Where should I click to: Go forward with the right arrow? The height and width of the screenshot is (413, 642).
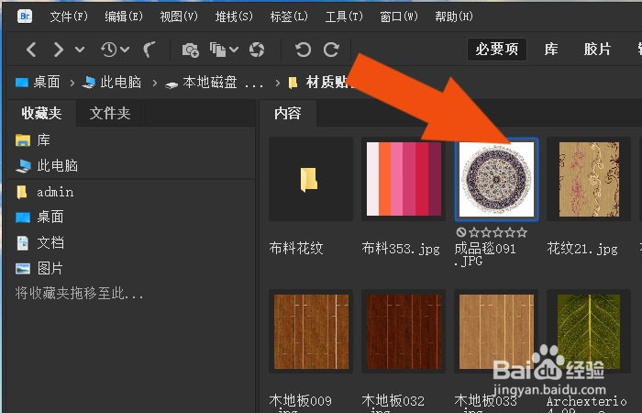pyautogui.click(x=59, y=50)
